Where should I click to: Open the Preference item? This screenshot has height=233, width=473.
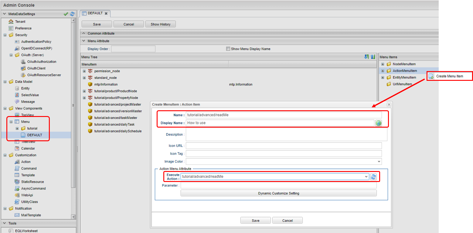23,28
